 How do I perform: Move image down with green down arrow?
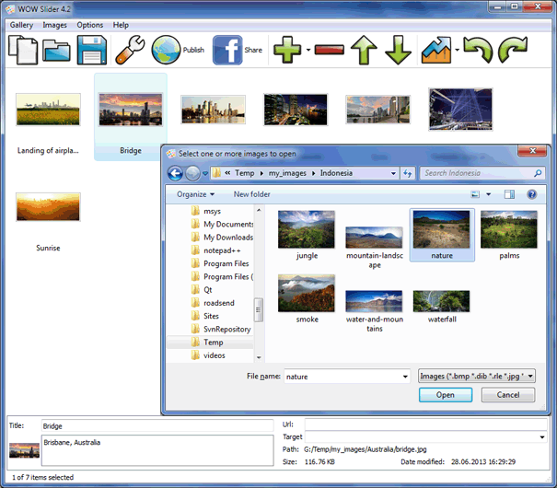(x=399, y=50)
